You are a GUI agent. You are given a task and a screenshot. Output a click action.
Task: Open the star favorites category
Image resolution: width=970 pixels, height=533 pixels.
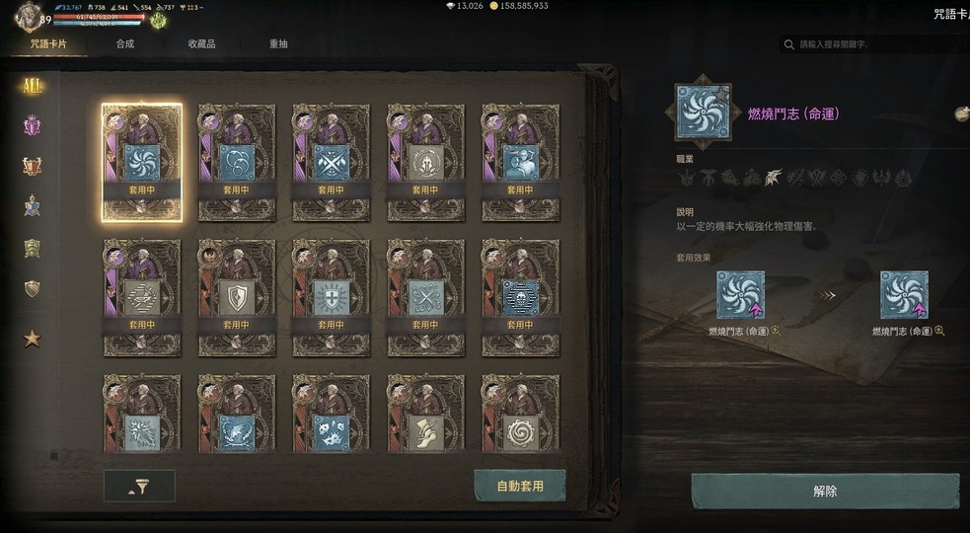(x=33, y=338)
